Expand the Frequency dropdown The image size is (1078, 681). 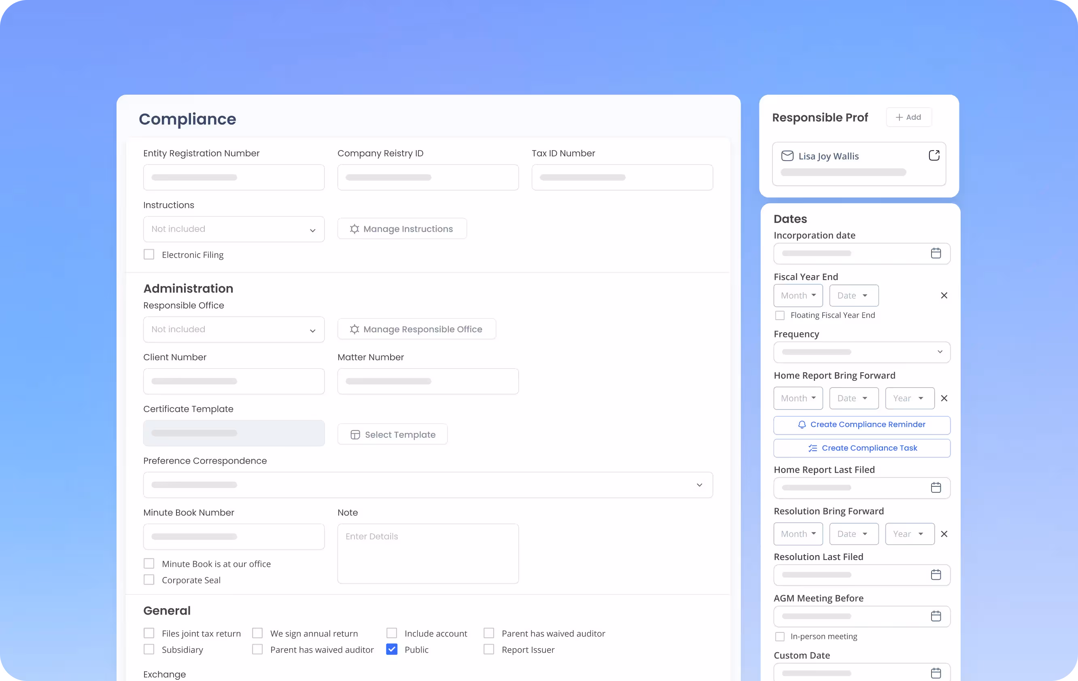point(862,352)
